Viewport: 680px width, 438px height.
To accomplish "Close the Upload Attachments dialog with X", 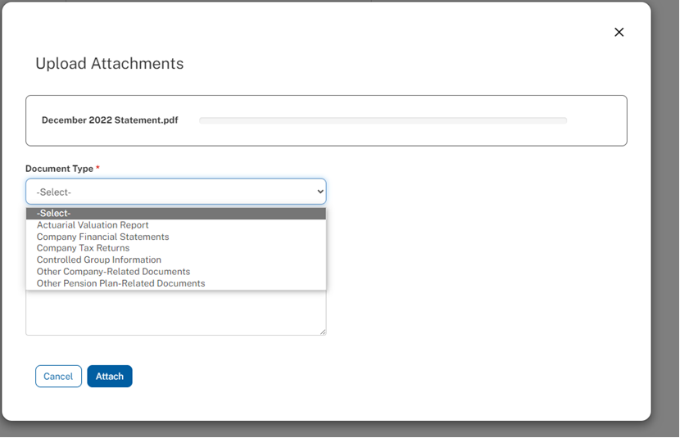I will (619, 32).
